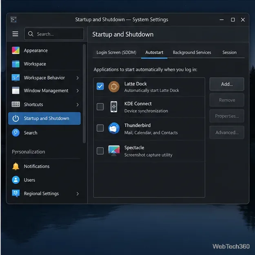Focus the Search... input field
Screen dimensions: 255x255
[x=54, y=34]
